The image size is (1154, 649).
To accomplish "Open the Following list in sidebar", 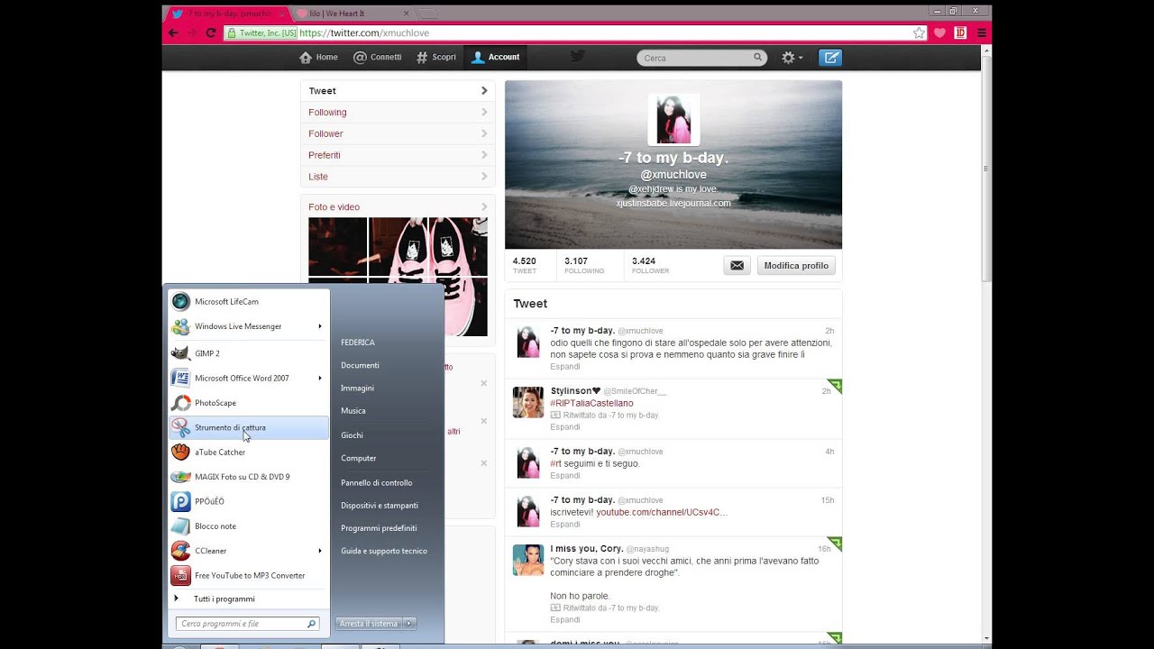I will click(x=398, y=112).
